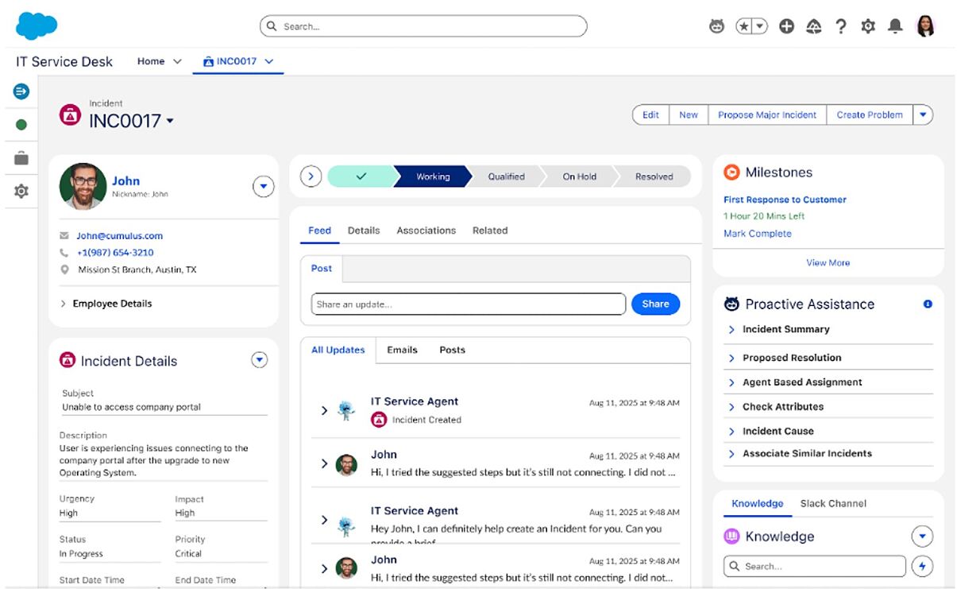Click the green status dot in sidebar
This screenshot has width=957, height=589.
pos(21,125)
